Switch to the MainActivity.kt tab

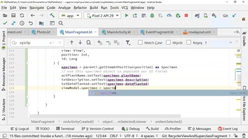(119, 32)
